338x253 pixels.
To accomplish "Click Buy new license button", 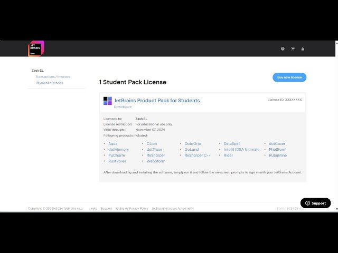I will 289,77.
